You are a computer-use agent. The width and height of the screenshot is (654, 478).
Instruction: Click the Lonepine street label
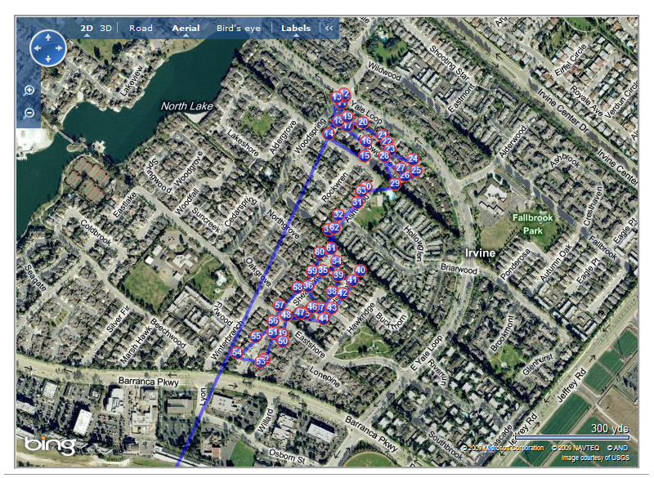[x=325, y=376]
